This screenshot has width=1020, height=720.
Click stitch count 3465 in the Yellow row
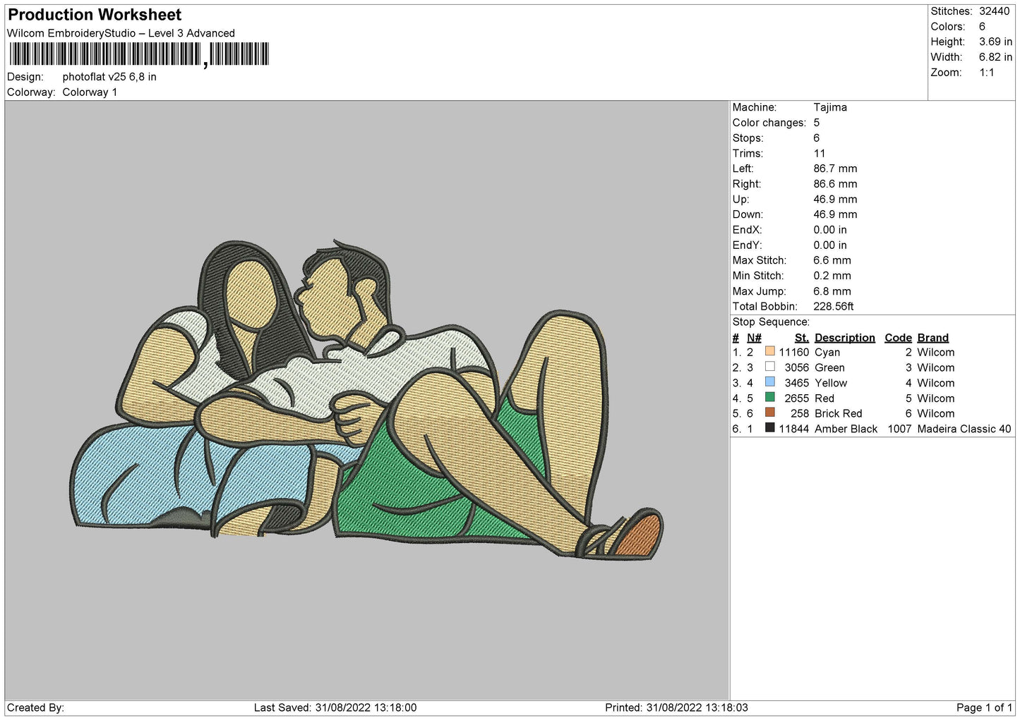797,384
